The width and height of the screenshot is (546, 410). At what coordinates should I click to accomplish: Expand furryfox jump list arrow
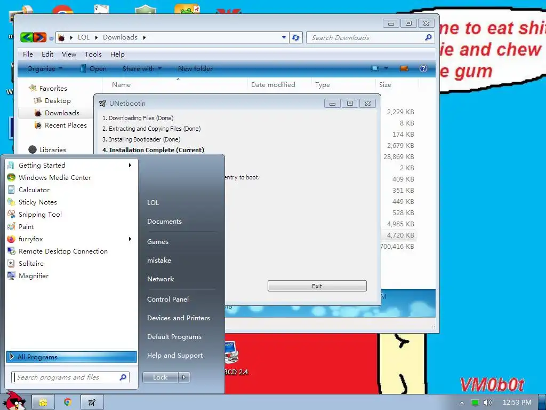pyautogui.click(x=130, y=239)
